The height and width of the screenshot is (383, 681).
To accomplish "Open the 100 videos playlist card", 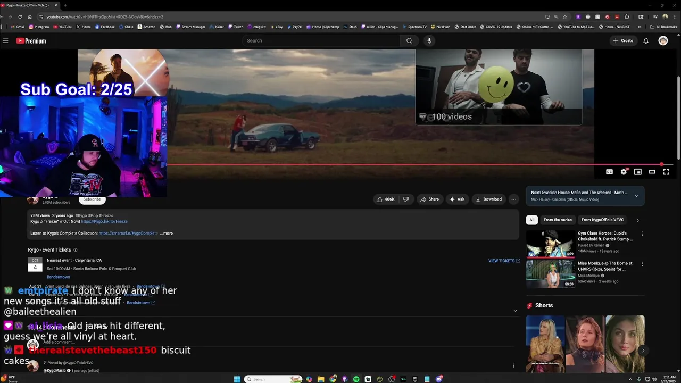I will point(499,87).
